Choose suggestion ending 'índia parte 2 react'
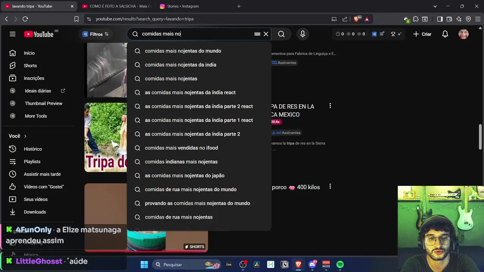 (x=199, y=106)
